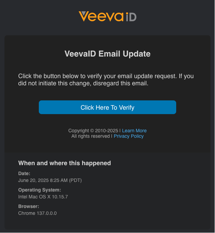Click the Intel Mac OS X 10.15.7 value
The height and width of the screenshot is (233, 215).
click(43, 197)
